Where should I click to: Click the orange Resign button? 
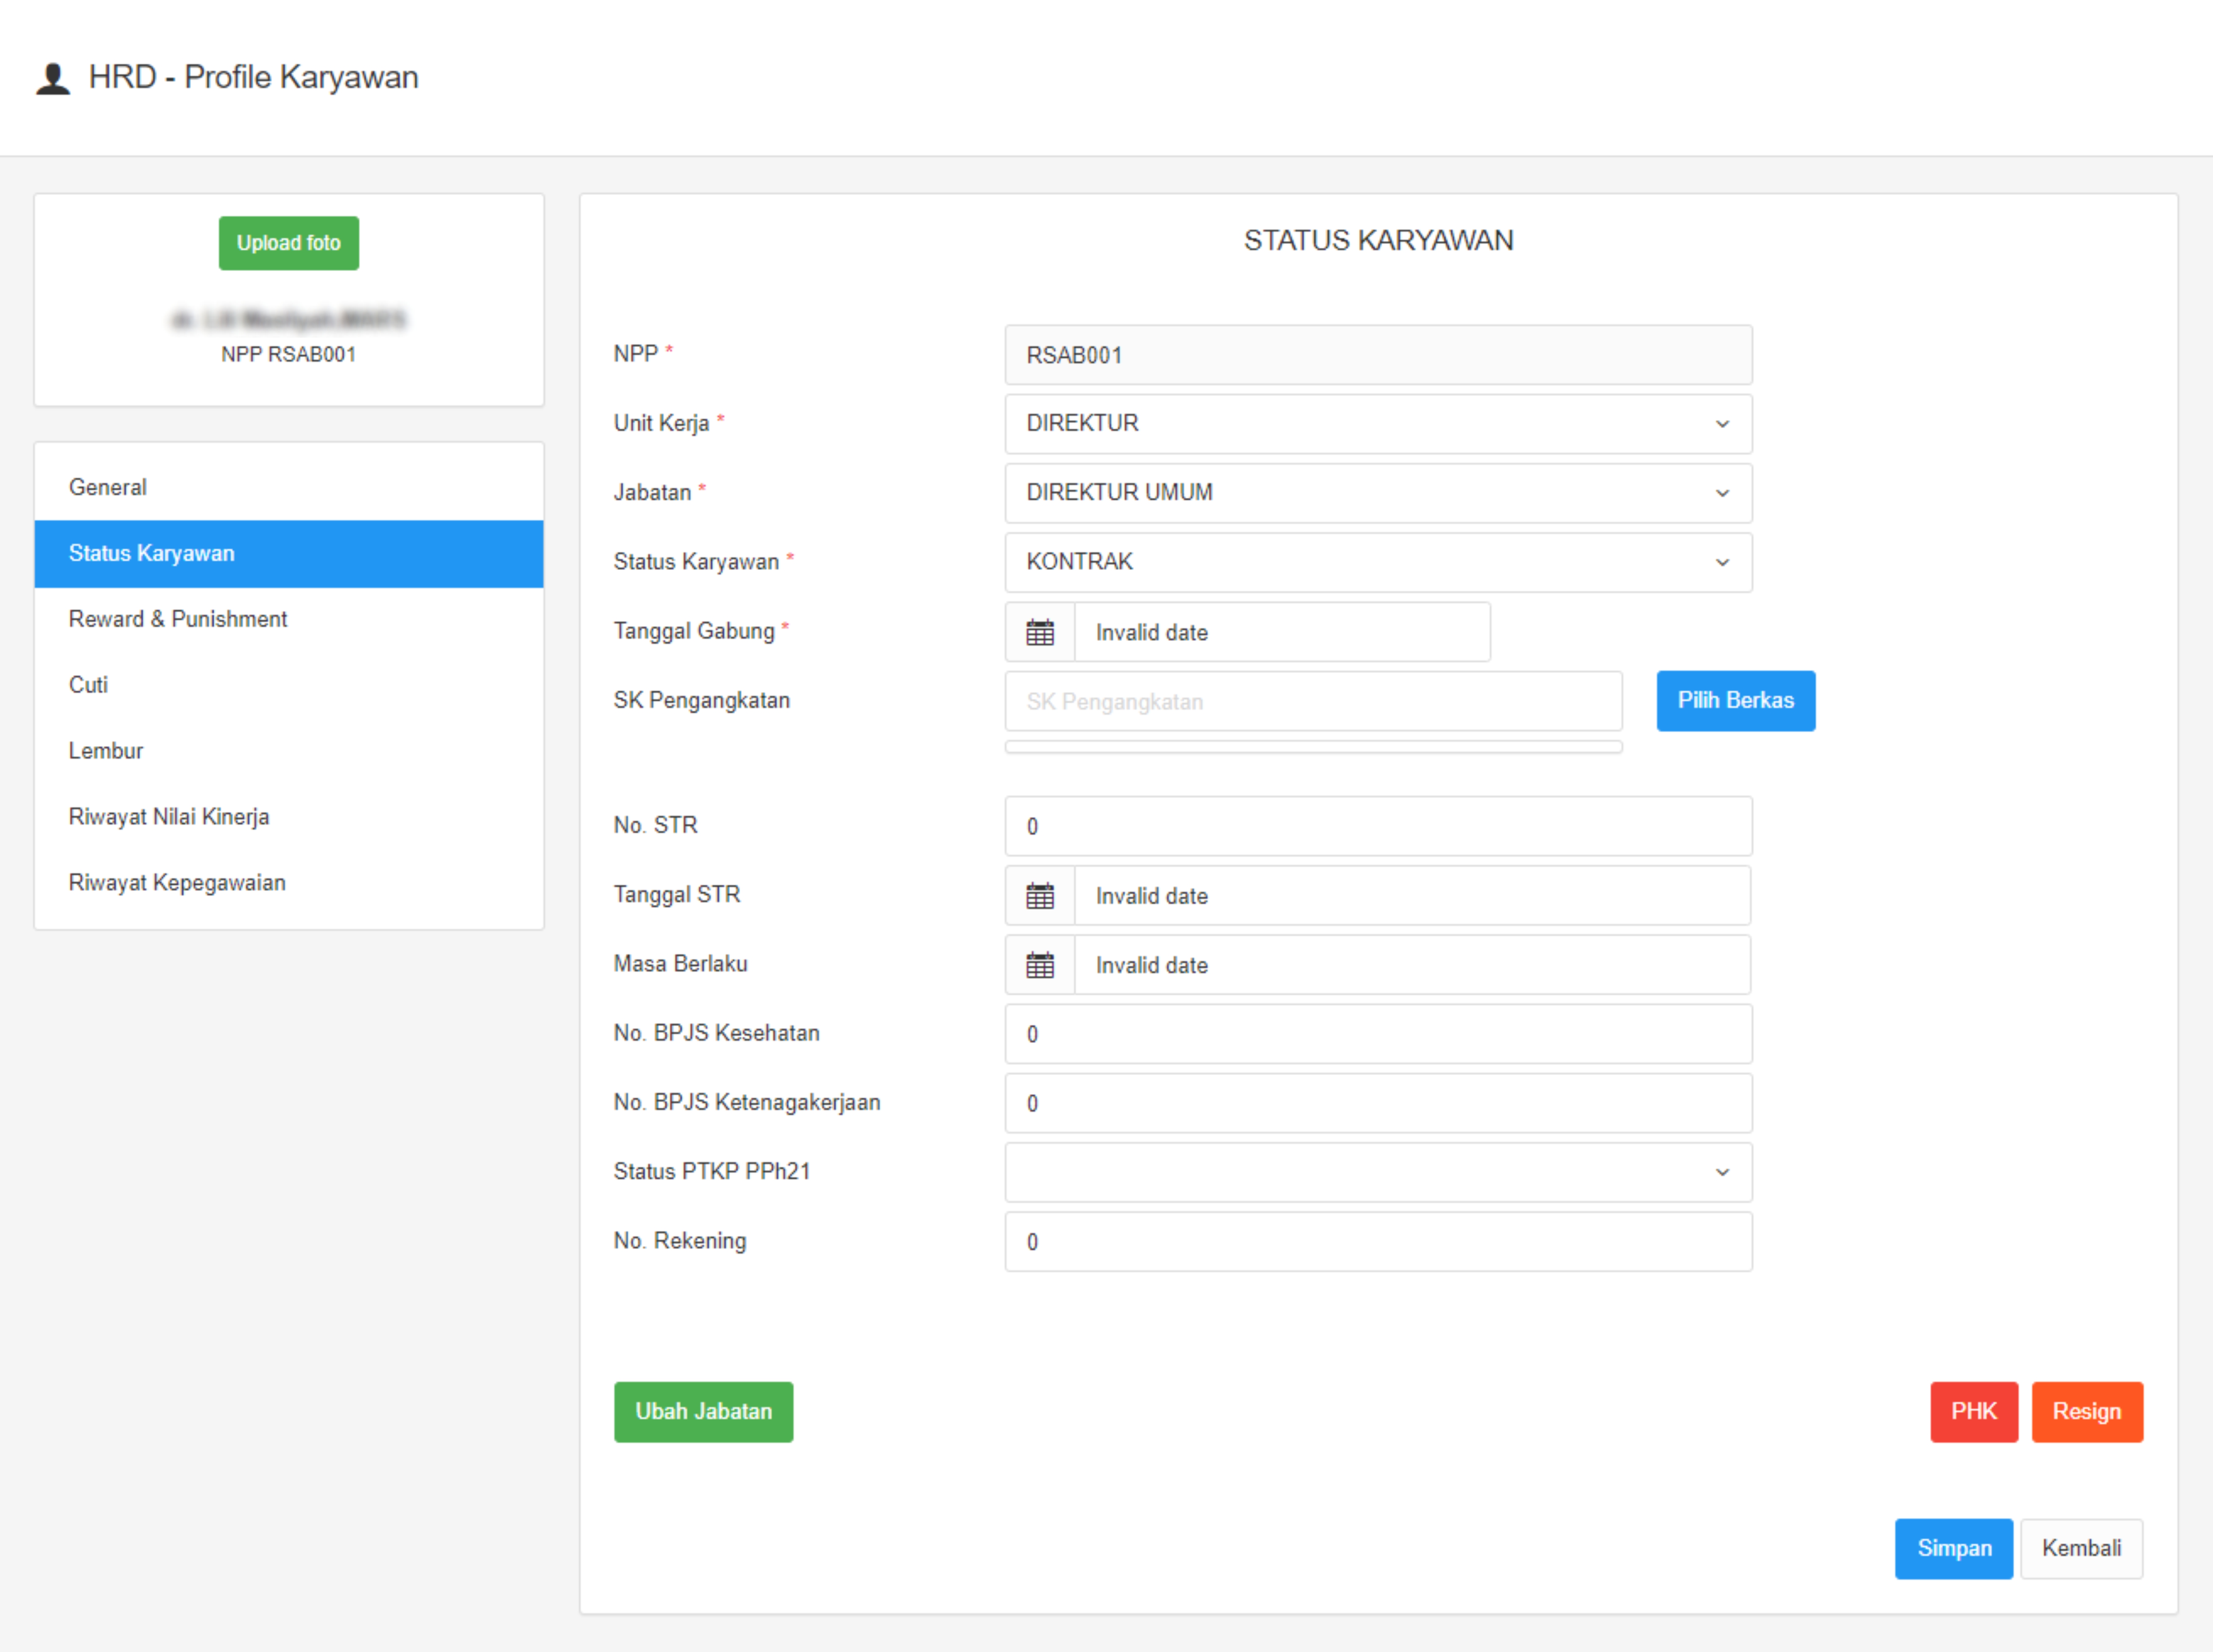tap(2086, 1411)
